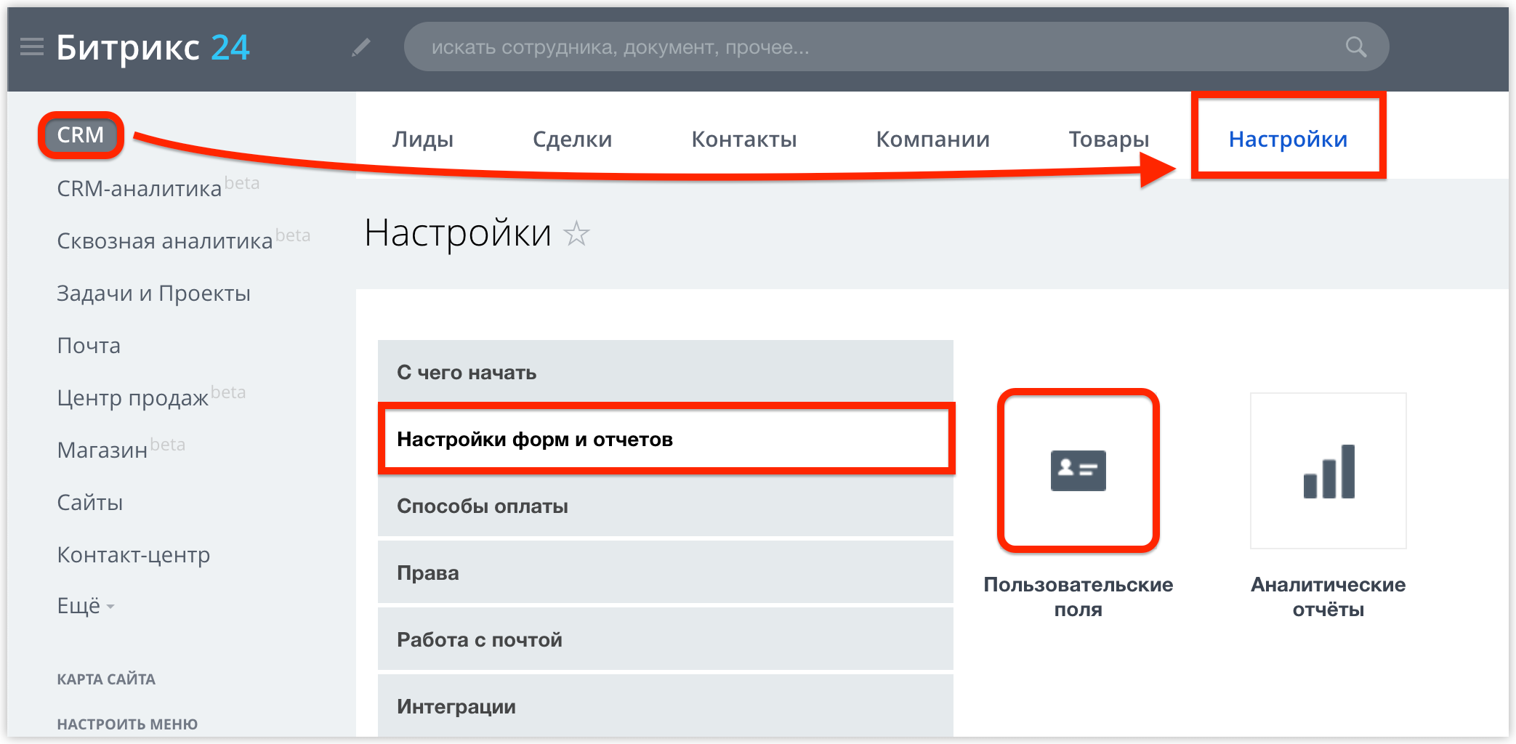Expand the Ещё dropdown in sidebar

coord(86,605)
